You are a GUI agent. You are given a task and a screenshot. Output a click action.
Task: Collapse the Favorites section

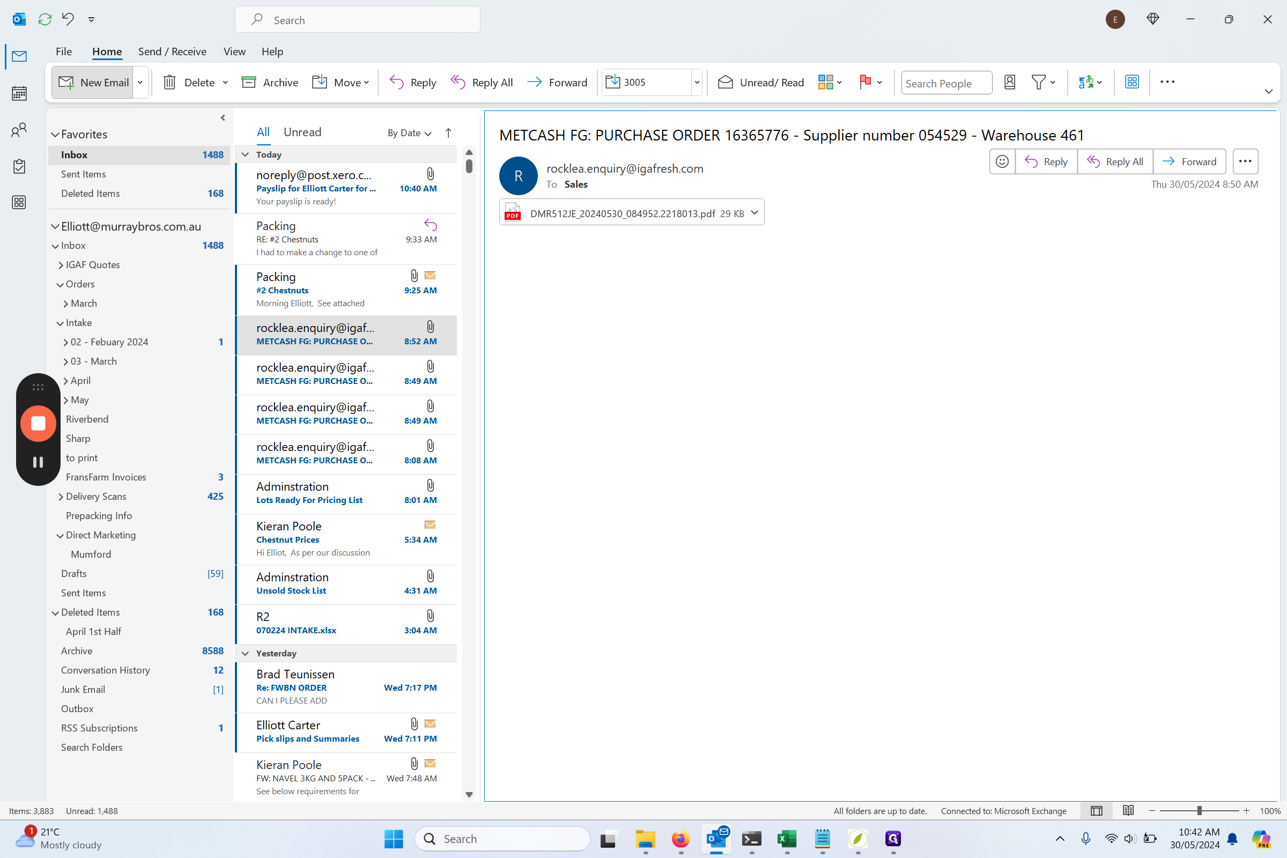coord(55,135)
